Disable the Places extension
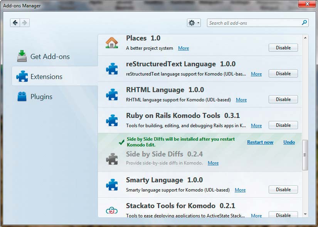The width and height of the screenshot is (318, 227). 283,48
